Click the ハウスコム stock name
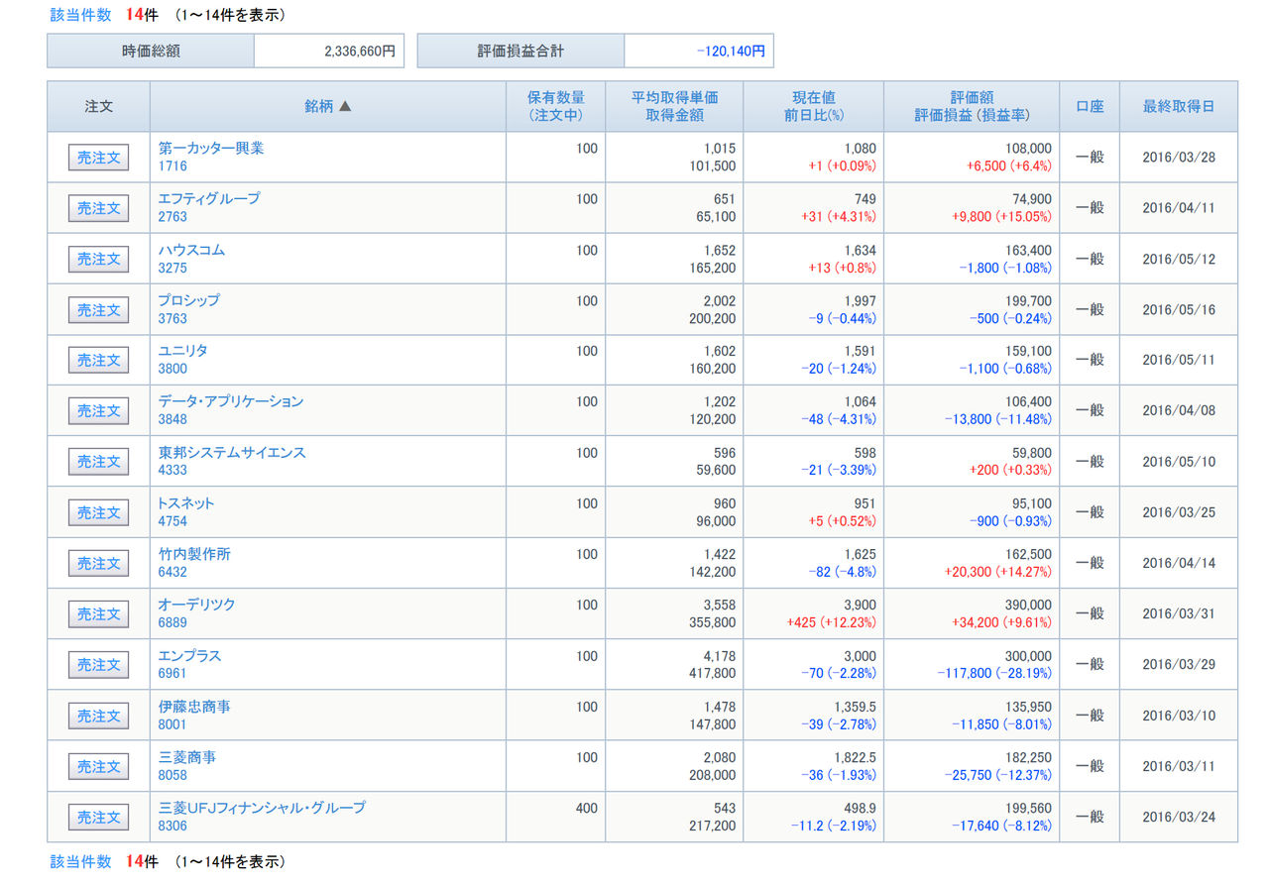This screenshot has width=1269, height=886. tap(191, 250)
